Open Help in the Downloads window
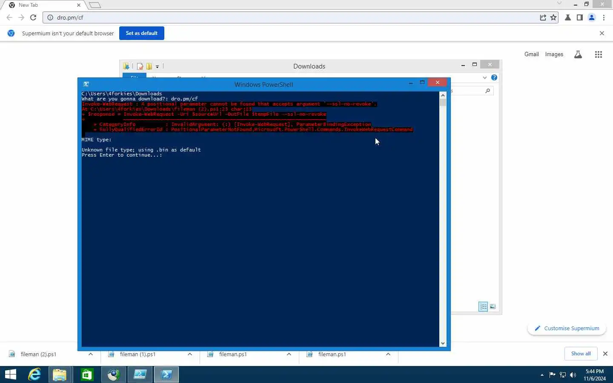Image resolution: width=613 pixels, height=383 pixels. 494,77
